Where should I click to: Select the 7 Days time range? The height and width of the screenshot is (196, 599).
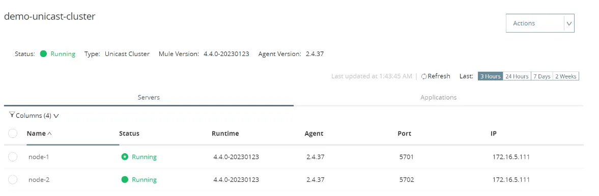coord(541,76)
